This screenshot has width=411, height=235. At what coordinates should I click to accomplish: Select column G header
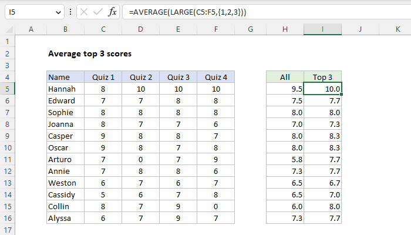point(250,29)
